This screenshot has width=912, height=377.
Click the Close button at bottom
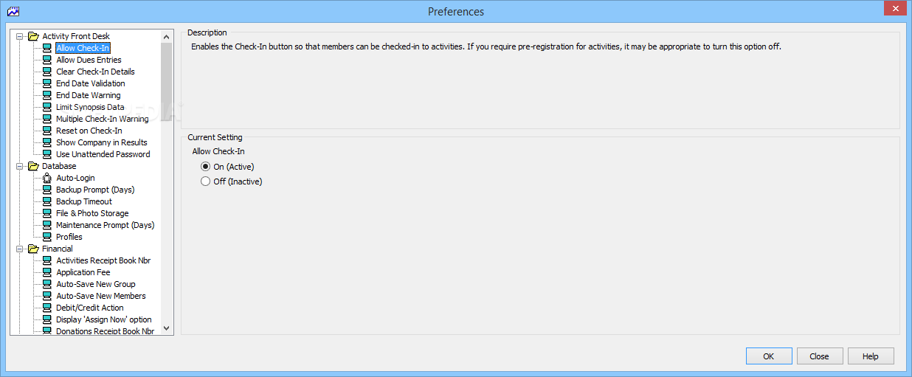click(x=820, y=356)
